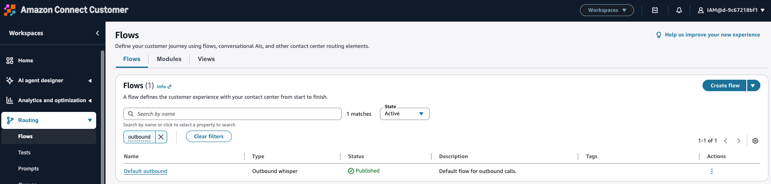
Task: Click the Type column header
Action: 258,156
